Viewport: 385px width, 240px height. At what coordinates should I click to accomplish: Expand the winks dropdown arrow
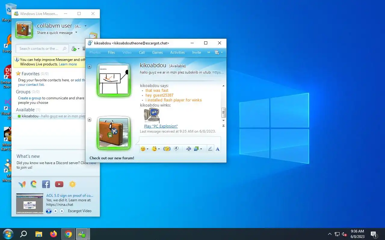pyautogui.click(x=159, y=149)
